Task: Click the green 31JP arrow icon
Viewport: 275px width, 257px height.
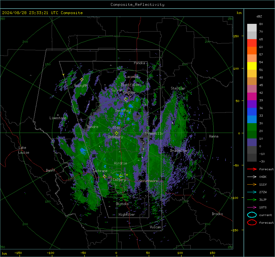Action: click(252, 200)
